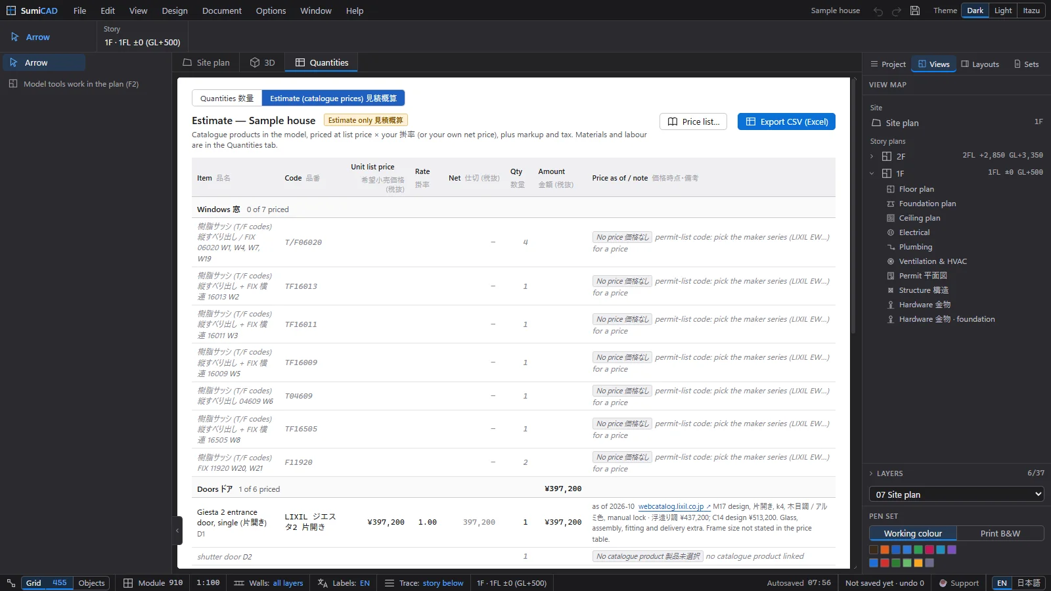Open the Document menu

(x=222, y=11)
